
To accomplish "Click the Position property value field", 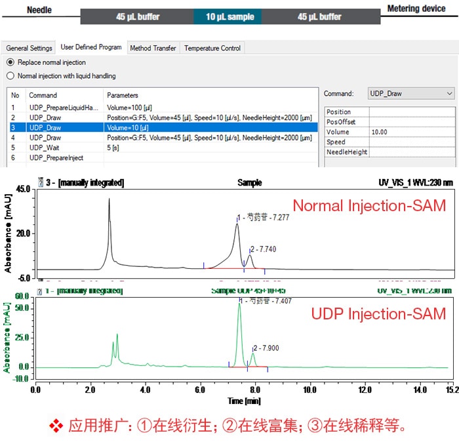I will click(x=411, y=112).
